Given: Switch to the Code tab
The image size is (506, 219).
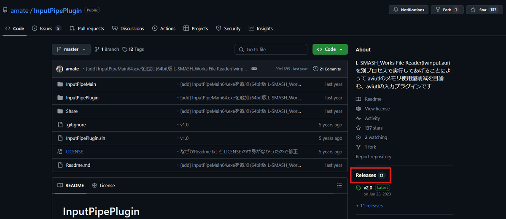Looking at the screenshot, I should [x=15, y=28].
